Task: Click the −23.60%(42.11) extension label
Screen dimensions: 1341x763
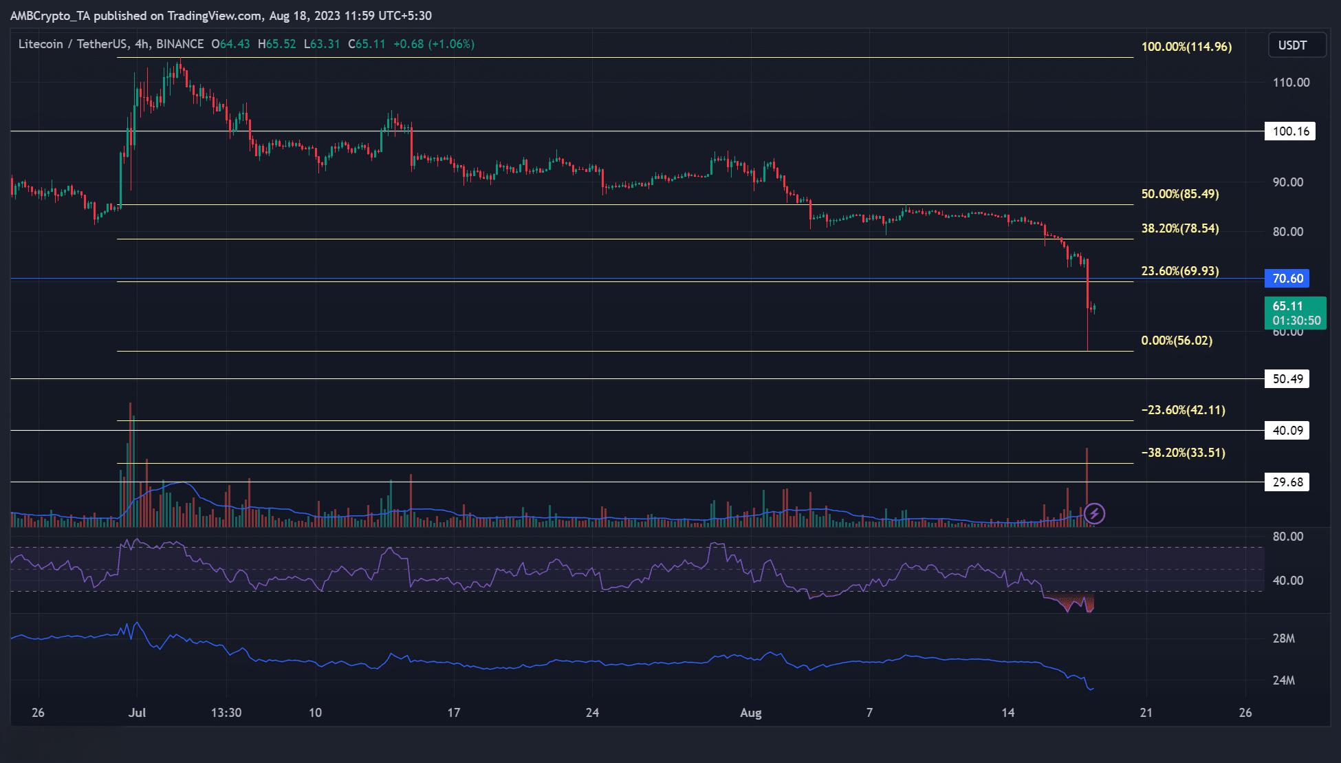Action: (1183, 410)
